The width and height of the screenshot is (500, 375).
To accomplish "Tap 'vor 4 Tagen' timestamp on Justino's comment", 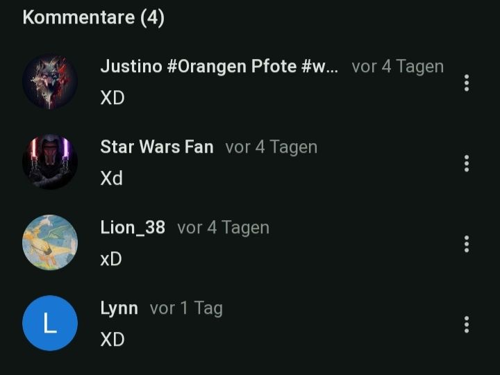I will pyautogui.click(x=398, y=67).
